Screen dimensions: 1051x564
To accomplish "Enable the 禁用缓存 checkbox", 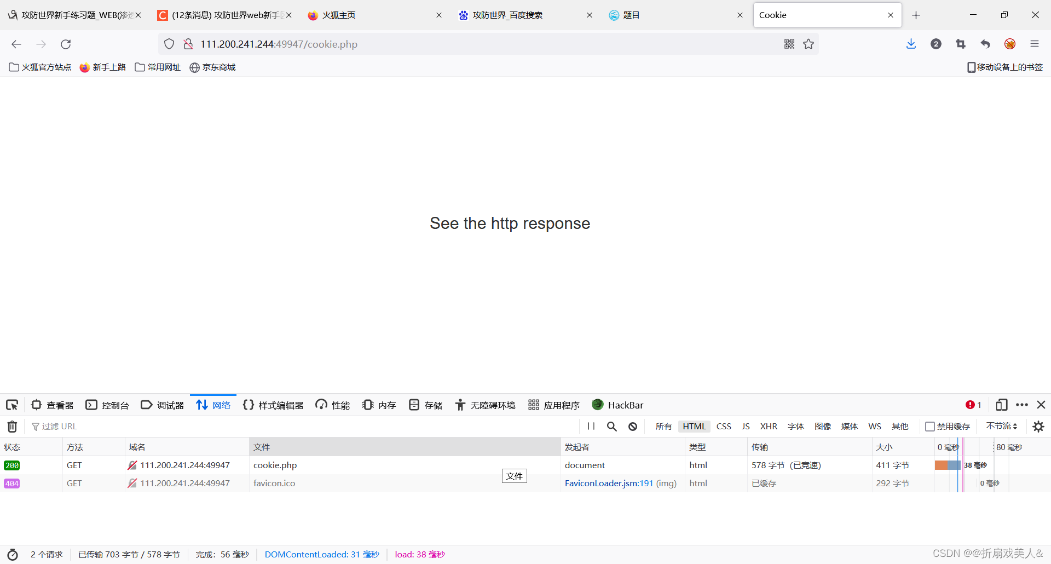I will [x=929, y=427].
